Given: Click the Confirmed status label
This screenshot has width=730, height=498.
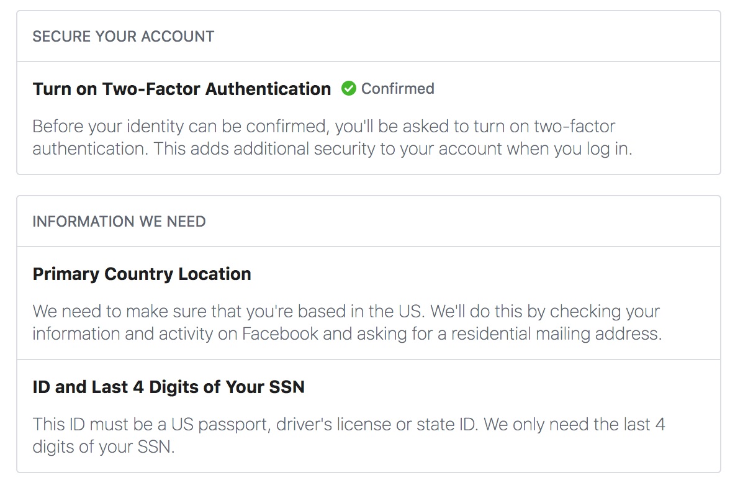Looking at the screenshot, I should [x=397, y=89].
